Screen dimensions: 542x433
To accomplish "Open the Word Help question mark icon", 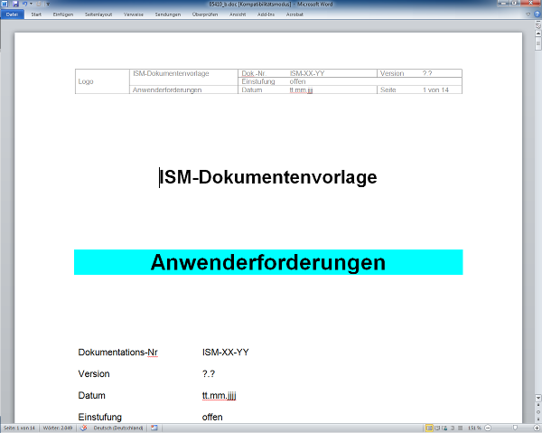I will [x=536, y=14].
